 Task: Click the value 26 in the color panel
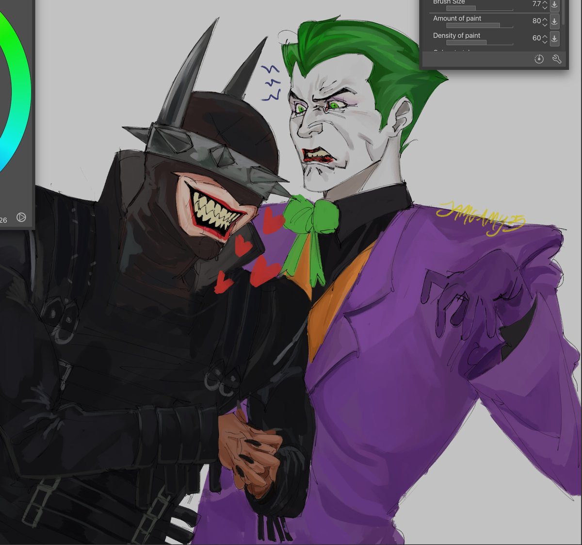(x=4, y=219)
